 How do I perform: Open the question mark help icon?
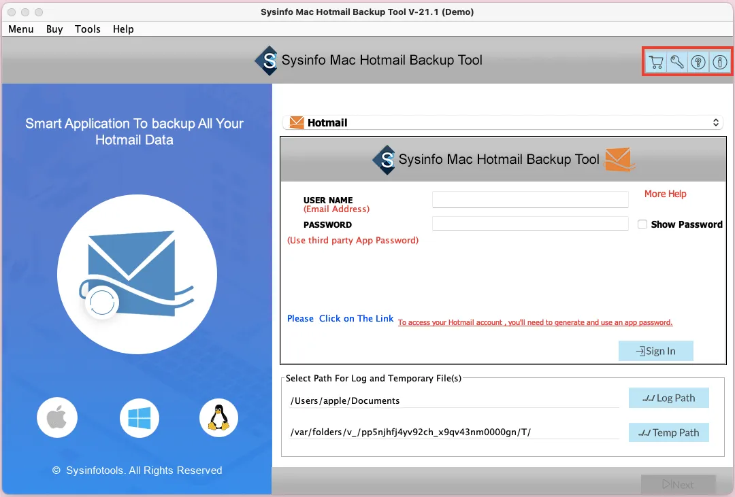[x=698, y=62]
